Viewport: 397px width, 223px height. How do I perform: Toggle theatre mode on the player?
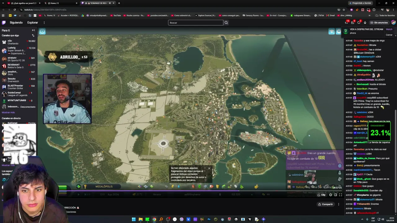point(335,195)
